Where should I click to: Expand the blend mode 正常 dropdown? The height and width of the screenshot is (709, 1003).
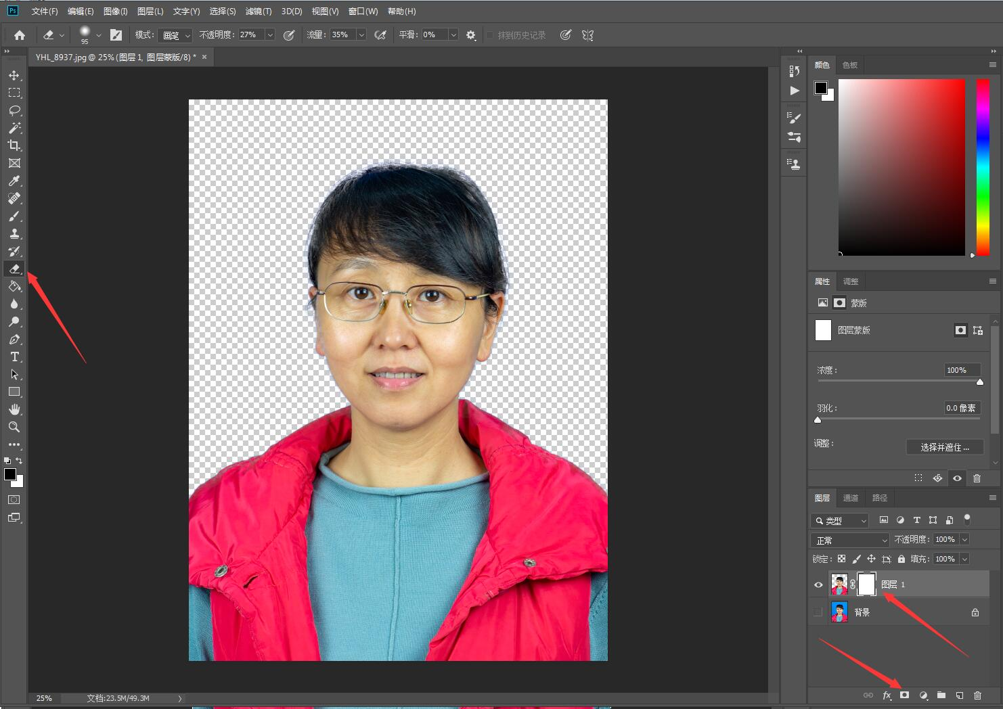pyautogui.click(x=850, y=540)
